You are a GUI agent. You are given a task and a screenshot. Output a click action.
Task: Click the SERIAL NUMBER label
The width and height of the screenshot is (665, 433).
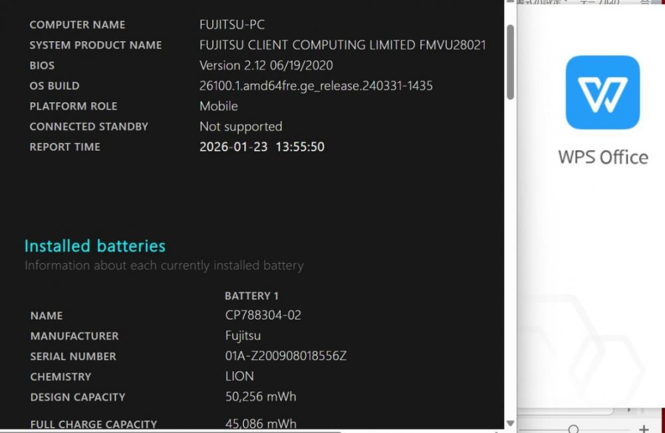pyautogui.click(x=73, y=357)
